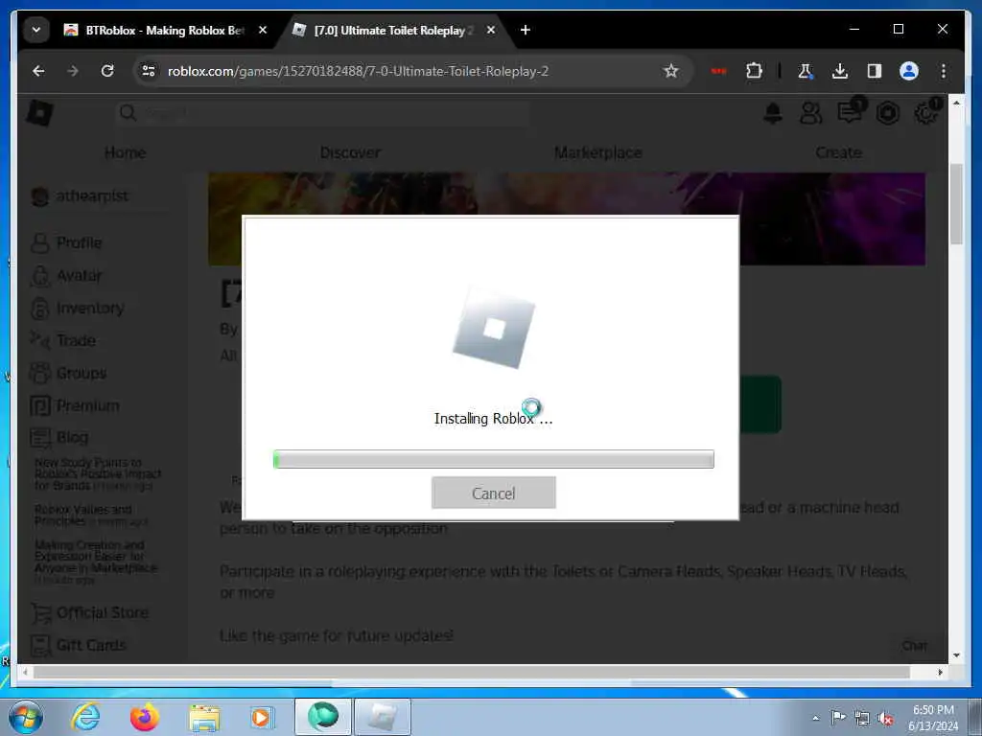Go back to the previous page
This screenshot has height=736, width=982.
(38, 71)
